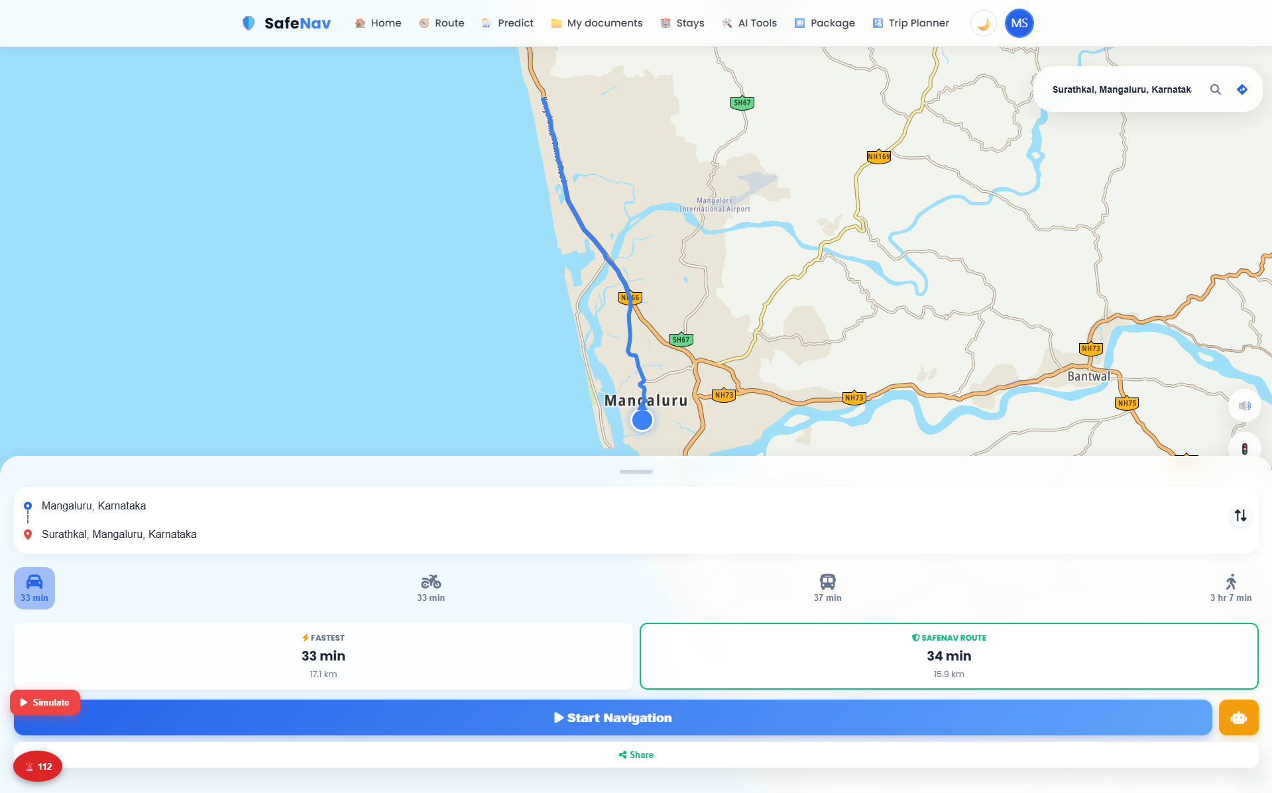Select car travel mode 33 min

[34, 588]
